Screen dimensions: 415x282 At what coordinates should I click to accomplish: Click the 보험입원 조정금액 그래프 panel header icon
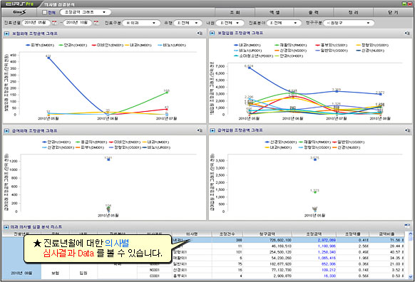click(212, 33)
